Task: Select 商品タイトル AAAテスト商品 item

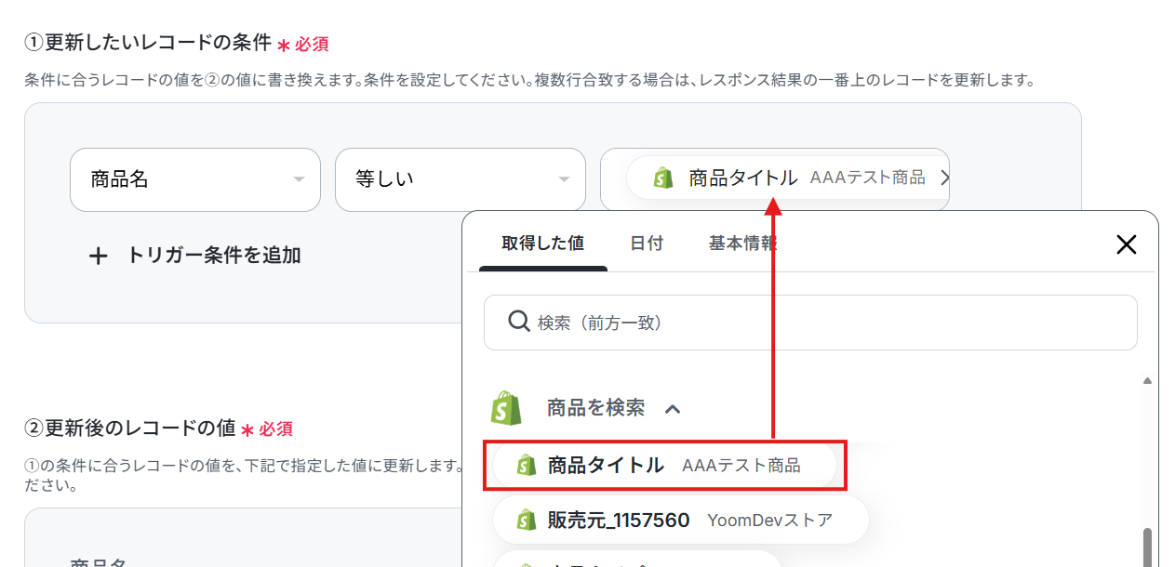Action: [x=664, y=465]
